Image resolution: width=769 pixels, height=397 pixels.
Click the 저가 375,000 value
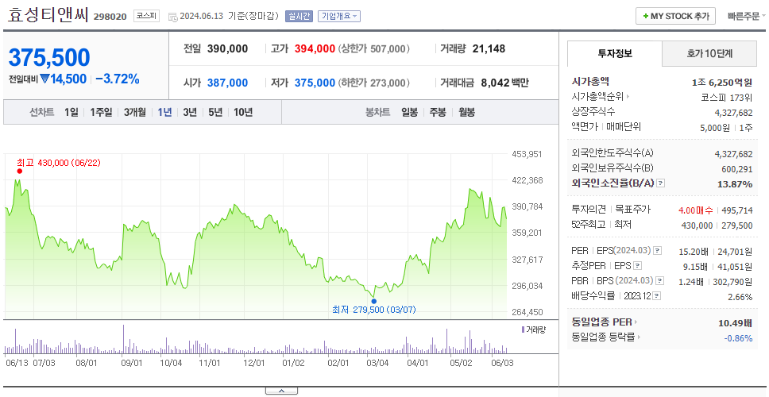point(315,83)
